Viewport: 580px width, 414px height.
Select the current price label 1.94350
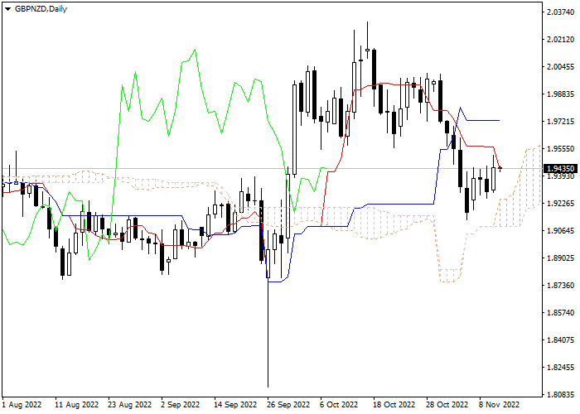click(x=561, y=169)
